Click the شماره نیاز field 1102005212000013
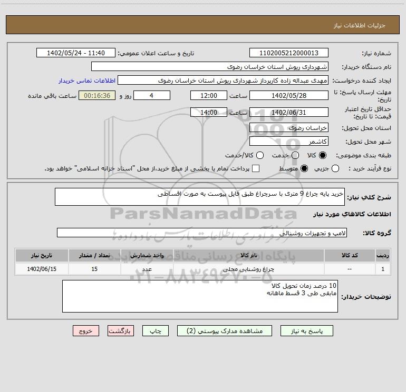Viewport: 406px width, 392px height. coord(289,53)
